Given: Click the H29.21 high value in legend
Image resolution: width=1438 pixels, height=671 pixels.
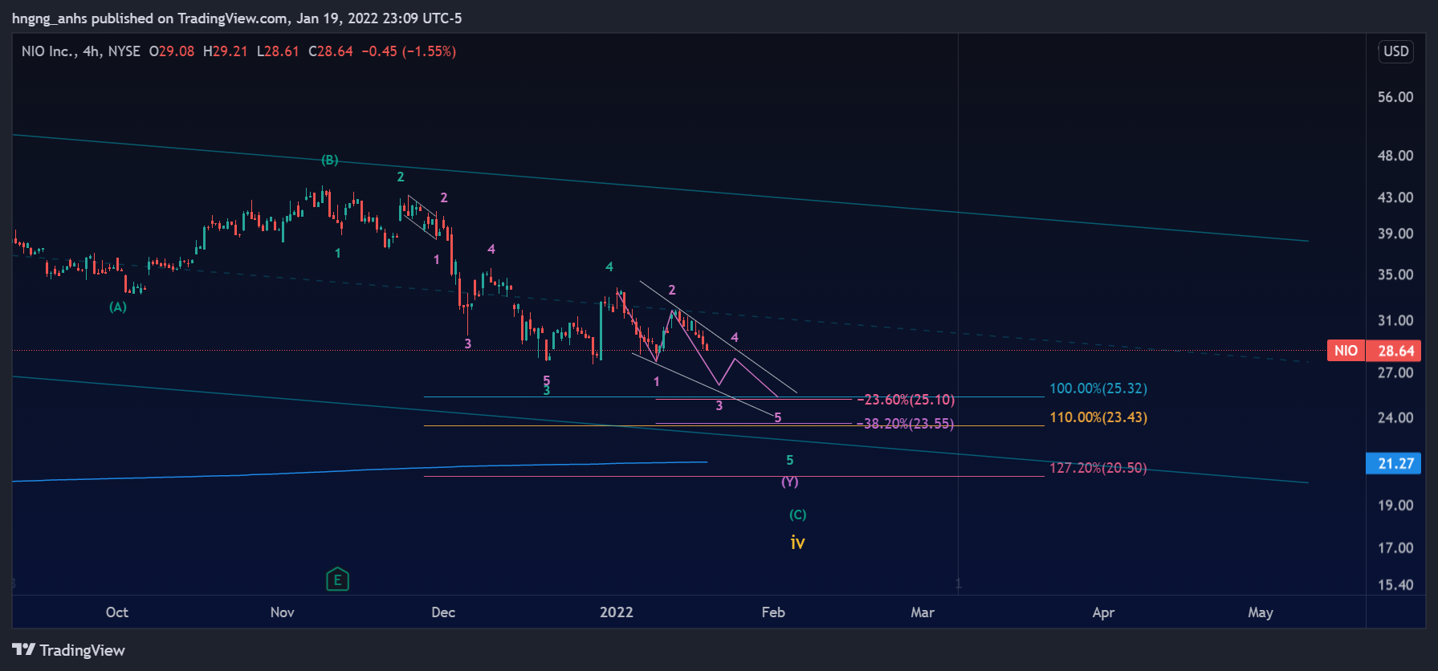Looking at the screenshot, I should point(226,51).
